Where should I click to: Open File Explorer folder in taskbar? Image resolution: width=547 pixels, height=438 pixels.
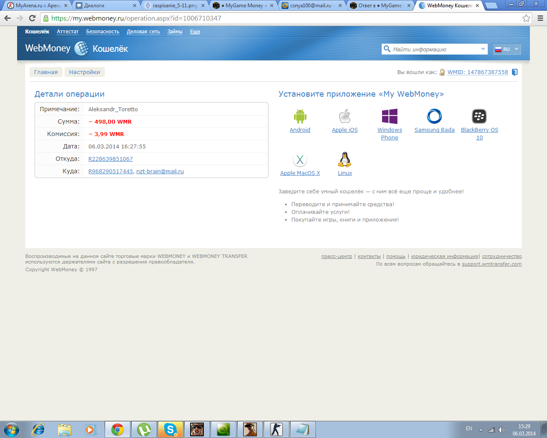[65, 429]
